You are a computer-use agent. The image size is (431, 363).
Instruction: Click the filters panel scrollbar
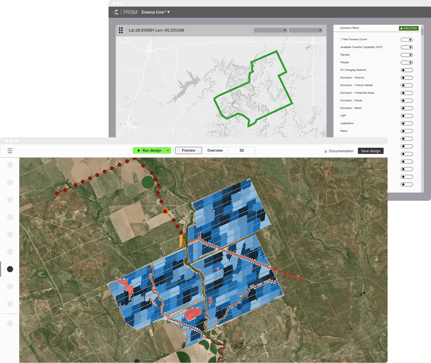click(422, 32)
